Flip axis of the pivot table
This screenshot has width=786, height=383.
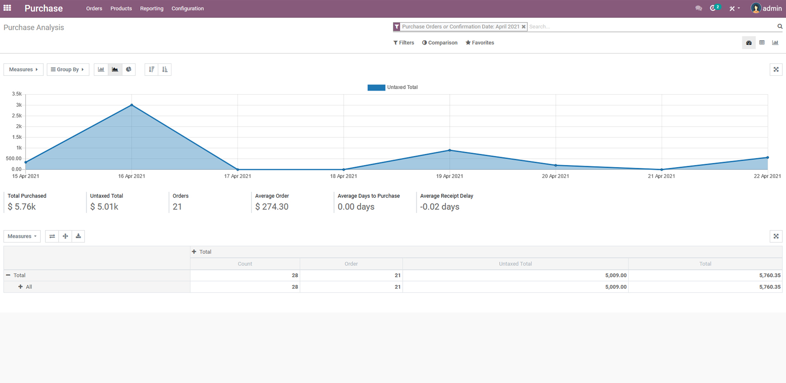(x=52, y=236)
